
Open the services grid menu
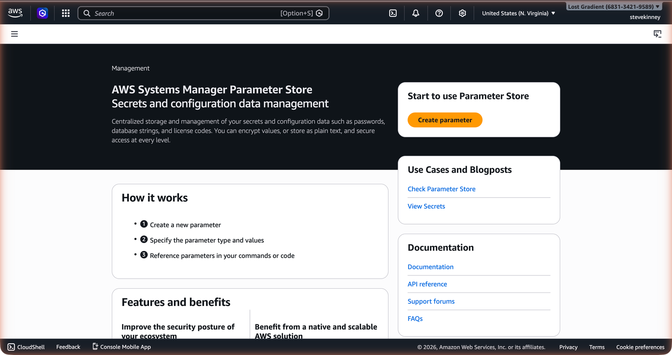pos(66,13)
